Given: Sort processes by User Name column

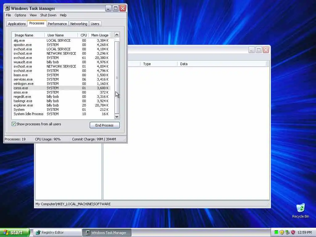Looking at the screenshot, I should pos(61,35).
